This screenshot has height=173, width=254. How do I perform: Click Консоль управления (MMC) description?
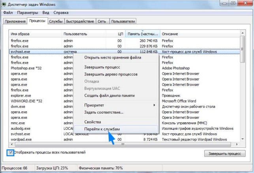point(184,123)
